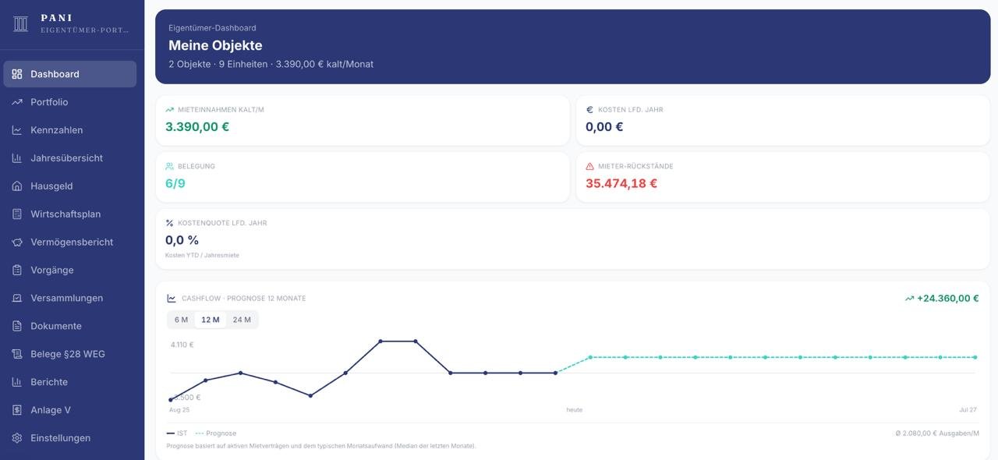Click the PANI building logo icon
Viewport: 998px width, 460px height.
[21, 24]
